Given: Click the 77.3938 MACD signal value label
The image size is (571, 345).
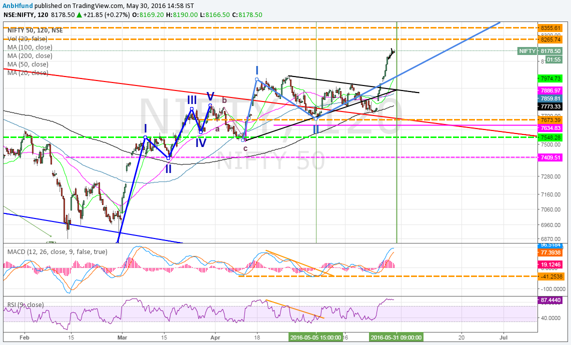Looking at the screenshot, I should 550,252.
